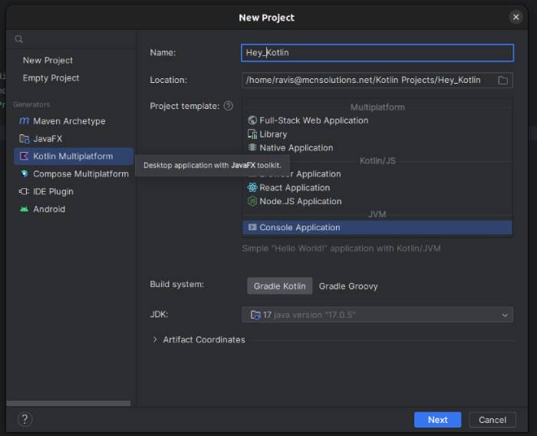The height and width of the screenshot is (436, 537).
Task: Open dialog help question mark button
Action: [25, 419]
